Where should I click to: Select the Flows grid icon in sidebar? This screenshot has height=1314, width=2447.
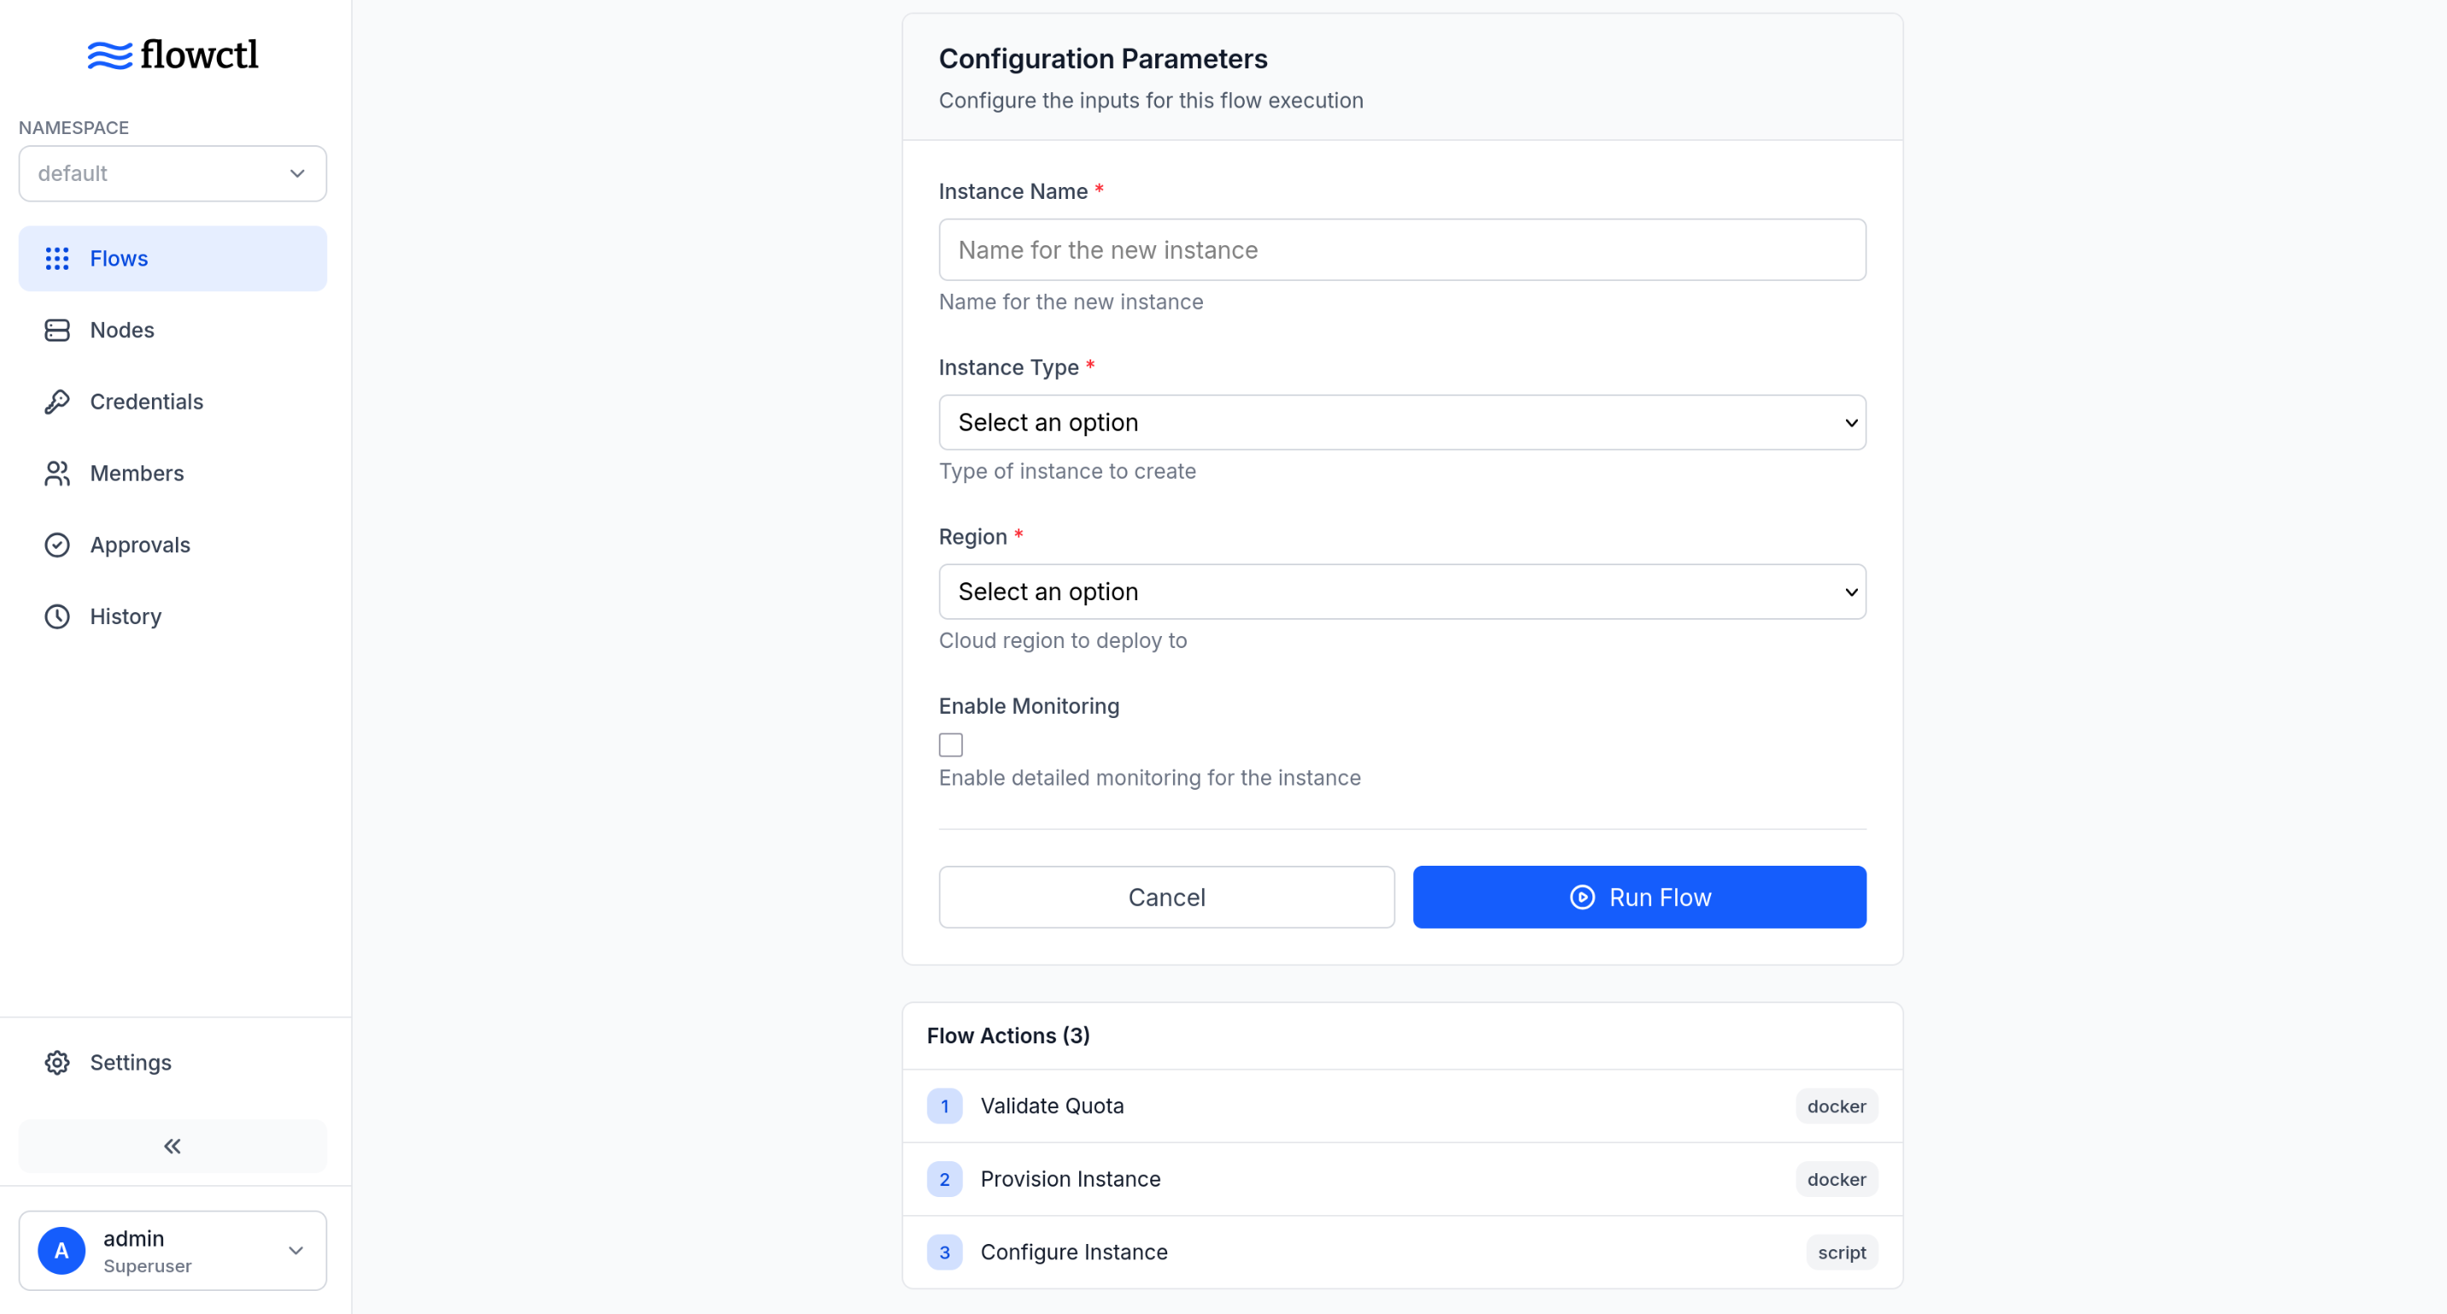[x=57, y=258]
